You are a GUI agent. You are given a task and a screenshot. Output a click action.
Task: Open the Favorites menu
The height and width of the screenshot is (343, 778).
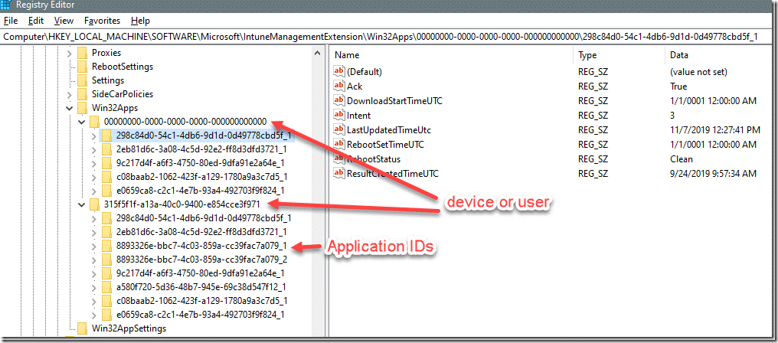pyautogui.click(x=102, y=21)
